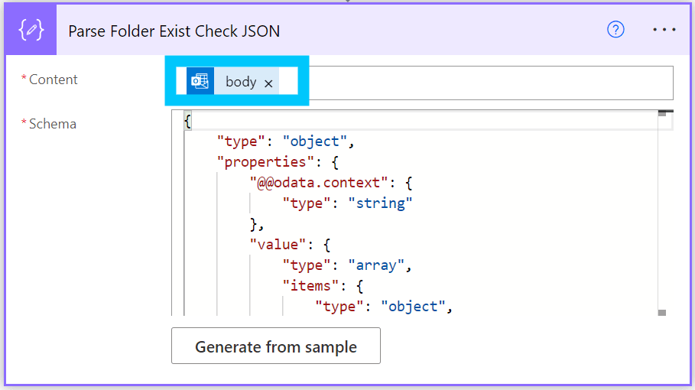695x390 pixels.
Task: Click "object" value beneath the items key
Action: (413, 307)
